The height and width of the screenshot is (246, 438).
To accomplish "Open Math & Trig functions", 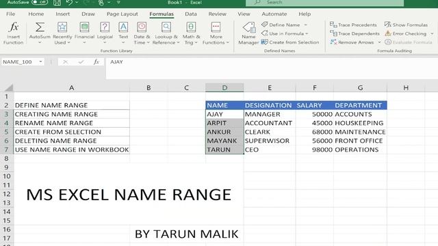I will pyautogui.click(x=191, y=33).
